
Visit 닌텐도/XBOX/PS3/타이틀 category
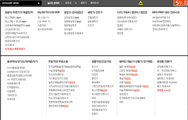(x=17, y=37)
